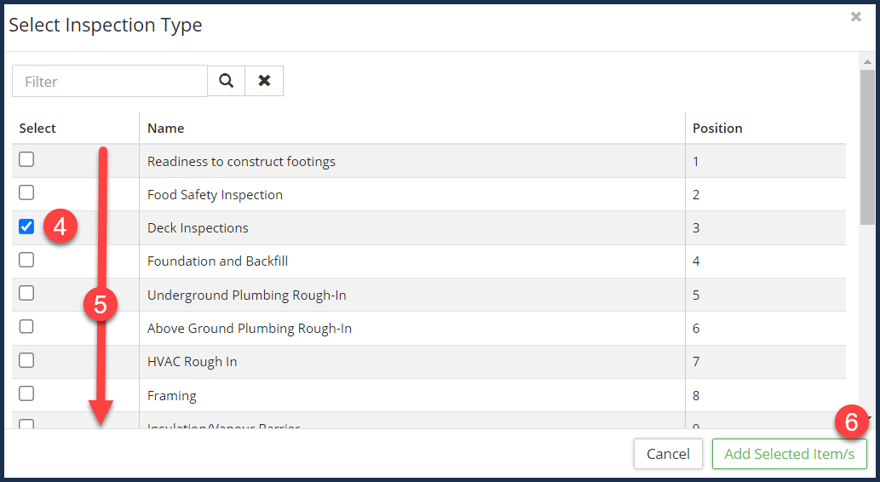The width and height of the screenshot is (880, 482).
Task: Close the Select Inspection Type dialog
Action: (855, 17)
